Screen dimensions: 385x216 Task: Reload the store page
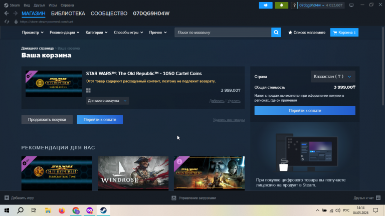click(x=7, y=22)
